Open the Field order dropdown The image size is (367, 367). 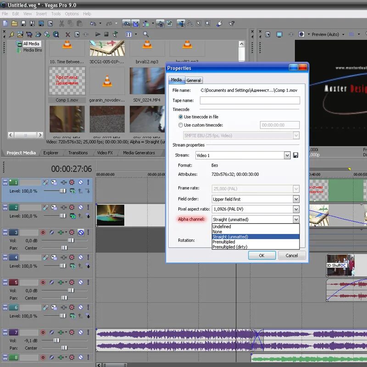tap(296, 199)
